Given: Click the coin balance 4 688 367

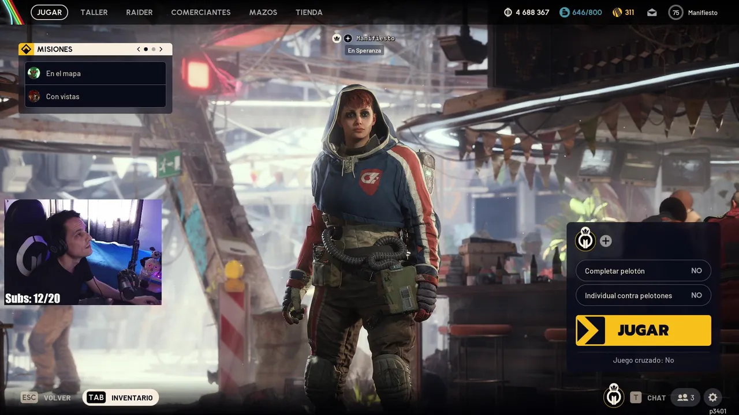Looking at the screenshot, I should pyautogui.click(x=526, y=12).
